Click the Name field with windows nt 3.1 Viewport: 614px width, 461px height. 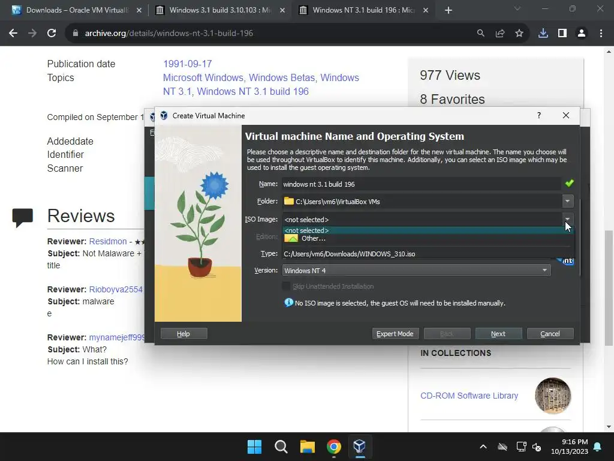tap(421, 184)
